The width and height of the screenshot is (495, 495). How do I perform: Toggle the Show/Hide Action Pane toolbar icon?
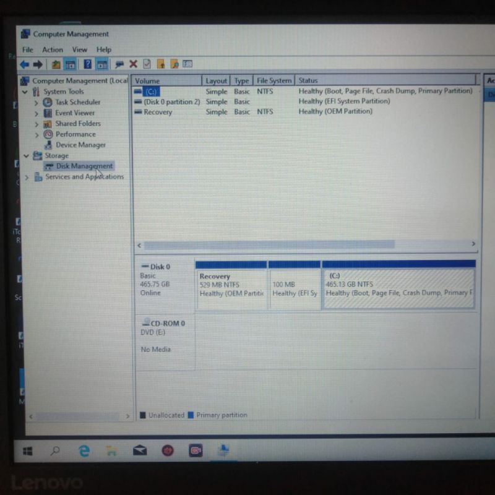click(x=102, y=64)
